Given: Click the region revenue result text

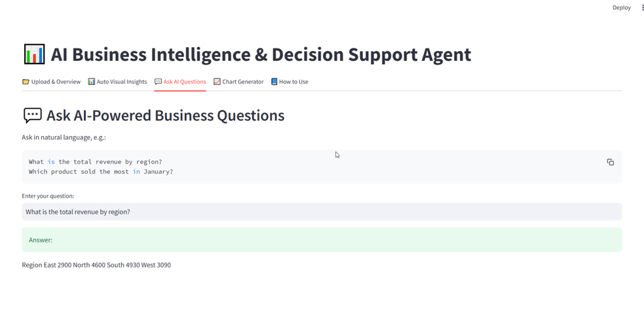Looking at the screenshot, I should [96, 265].
